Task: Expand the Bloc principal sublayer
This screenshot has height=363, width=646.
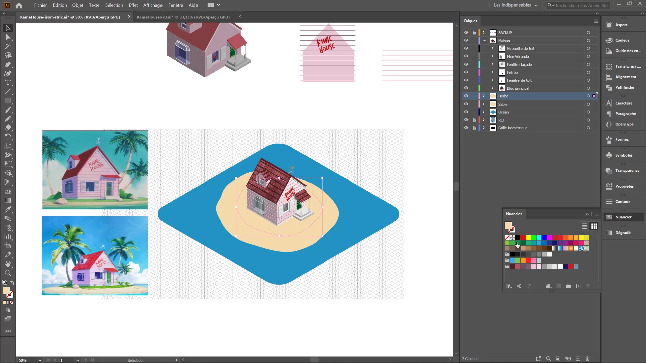Action: tap(492, 88)
